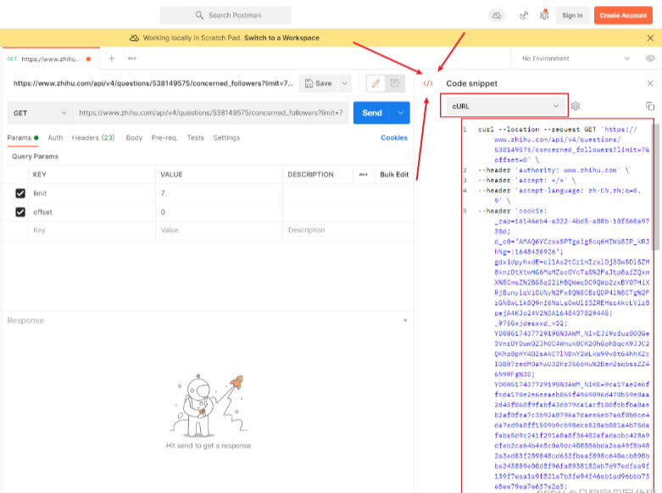Expand the Save options arrow
The height and width of the screenshot is (493, 662).
point(345,84)
